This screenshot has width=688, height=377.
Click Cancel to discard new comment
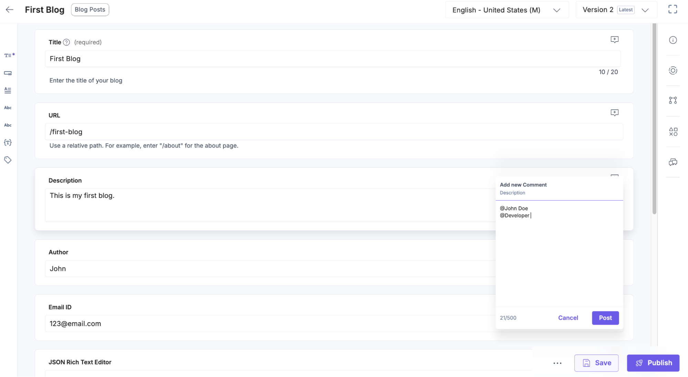tap(568, 318)
